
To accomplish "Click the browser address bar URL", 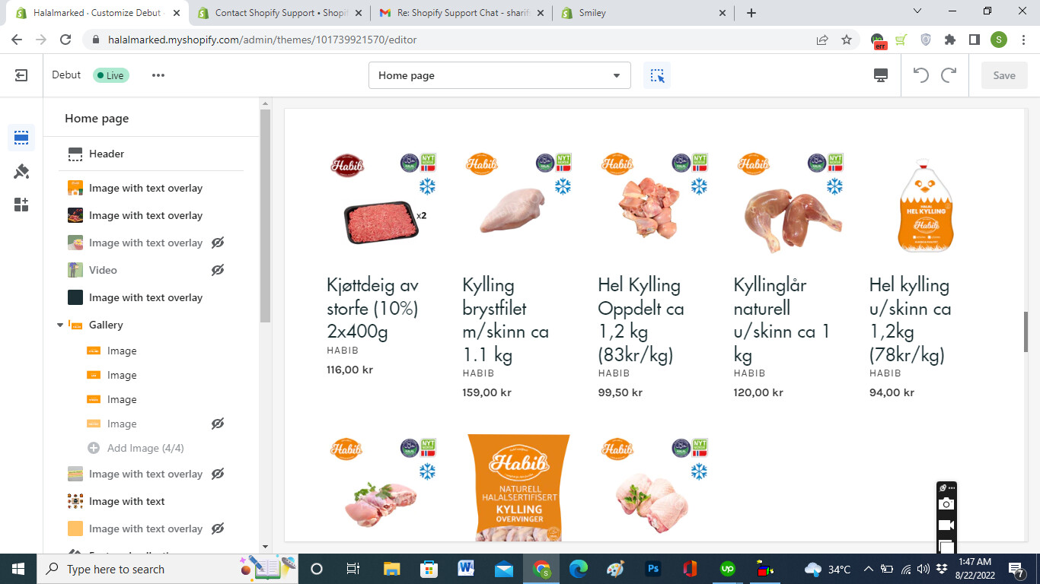I will pos(263,40).
